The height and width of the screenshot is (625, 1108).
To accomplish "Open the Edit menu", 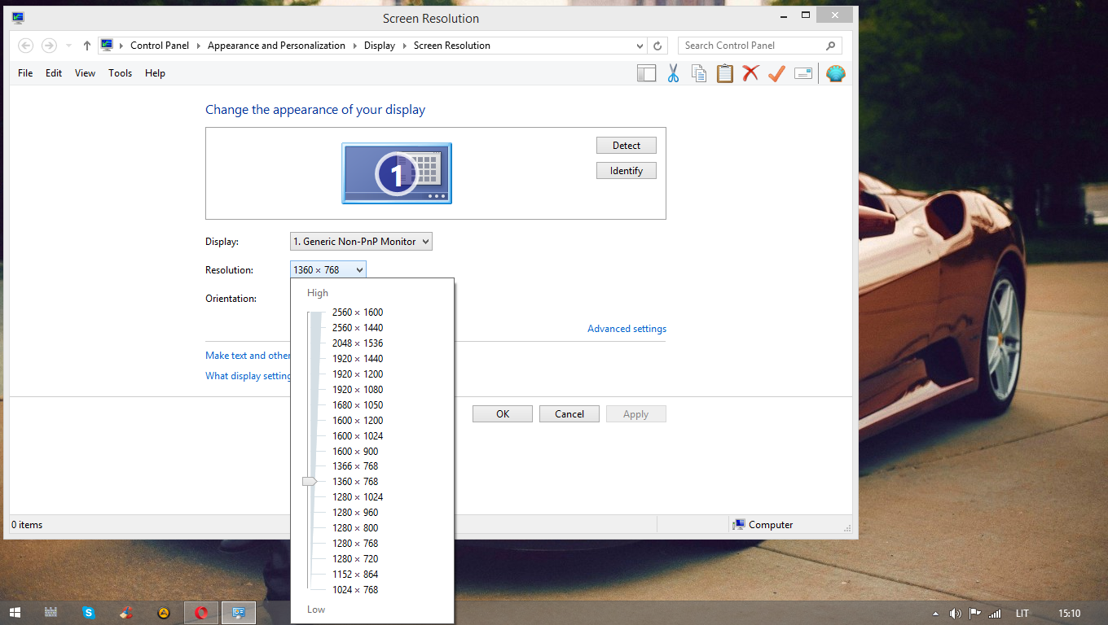I will tap(54, 73).
